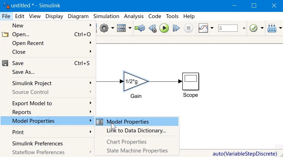Select Model Properties in the File menu
The width and height of the screenshot is (283, 157).
48,121
